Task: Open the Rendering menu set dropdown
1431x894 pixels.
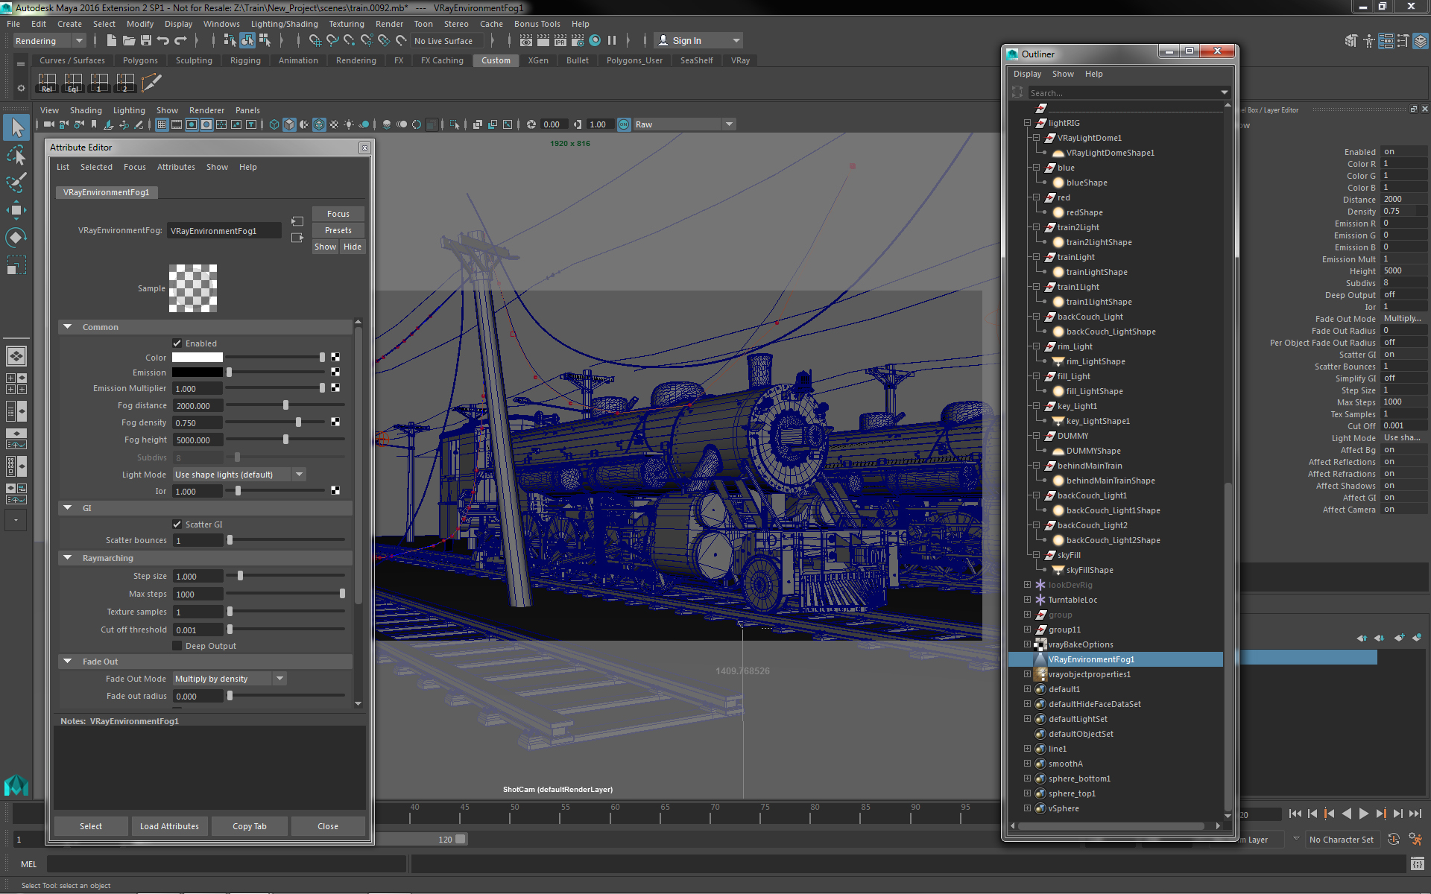Action: point(49,41)
